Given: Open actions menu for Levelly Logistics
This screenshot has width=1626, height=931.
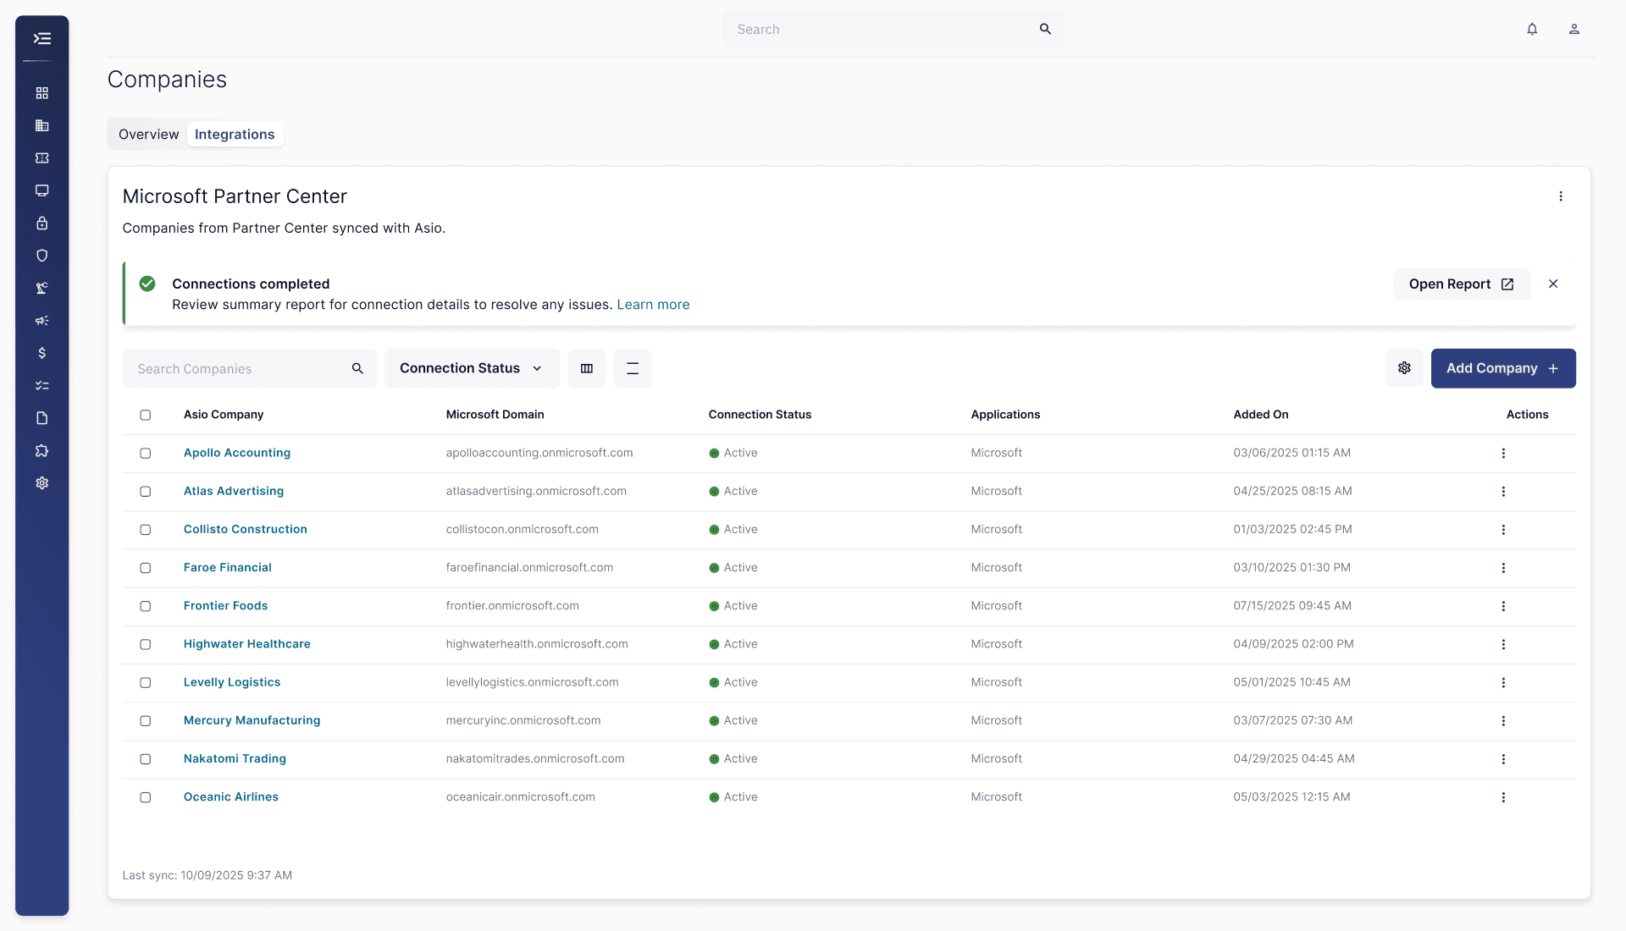Looking at the screenshot, I should 1503,683.
